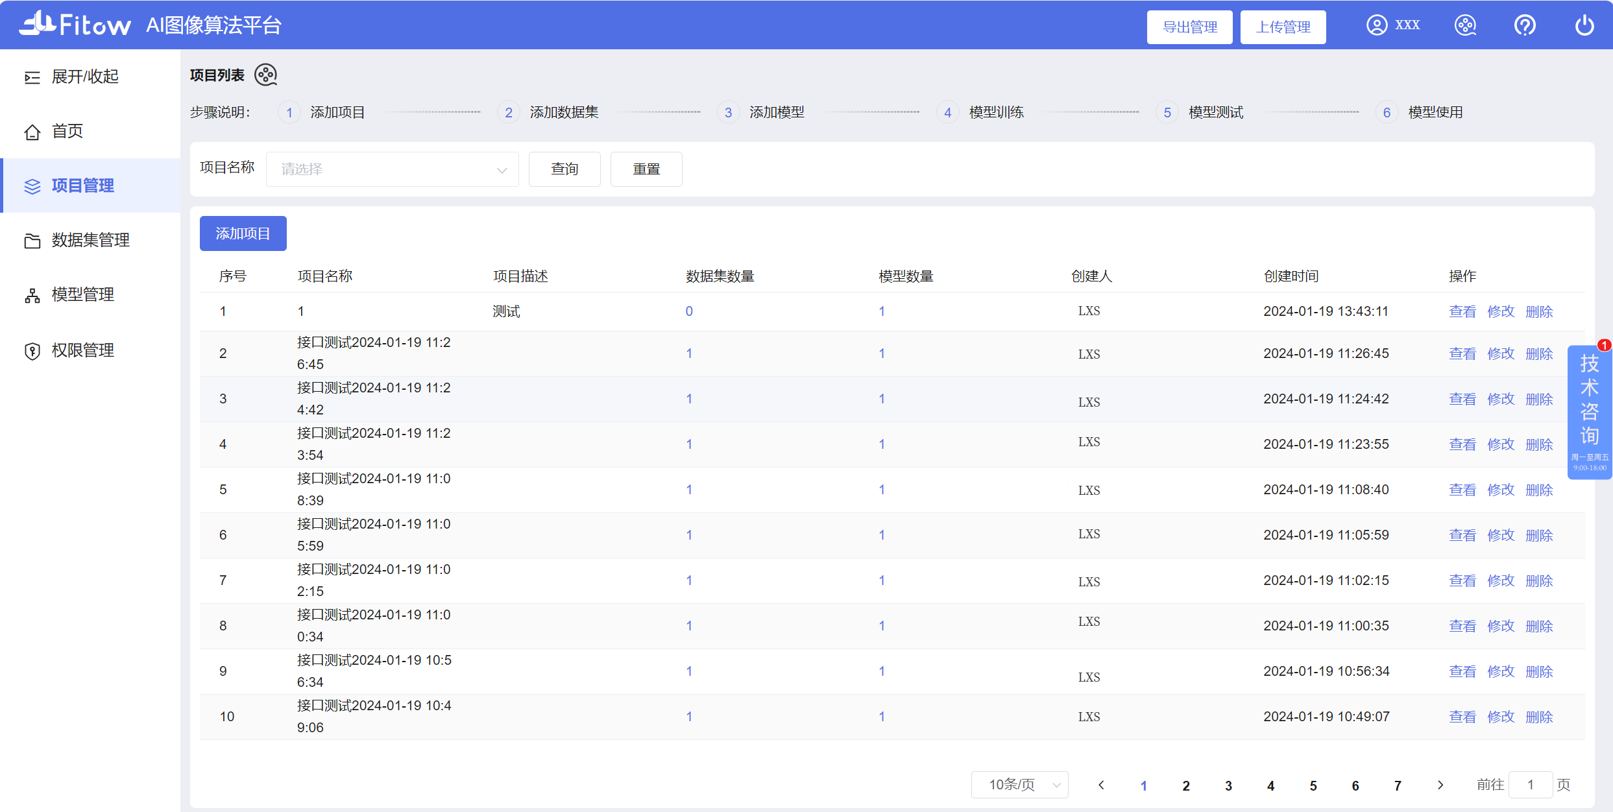Click 查看 for project row 1
The height and width of the screenshot is (812, 1613).
(x=1462, y=311)
